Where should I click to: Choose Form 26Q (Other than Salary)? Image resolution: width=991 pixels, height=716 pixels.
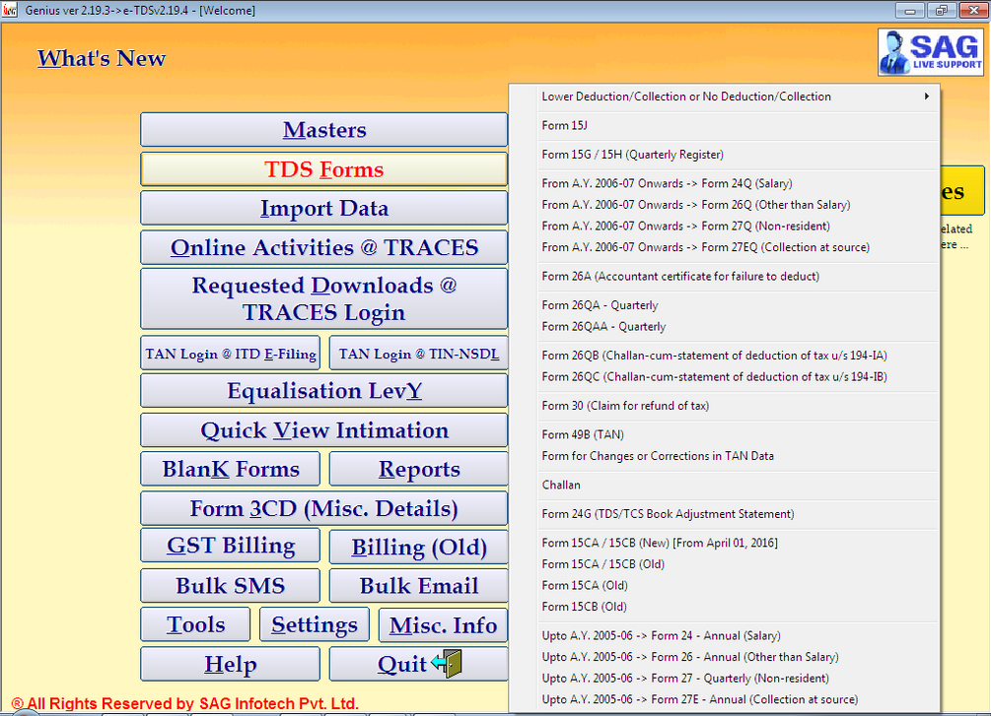(725, 205)
